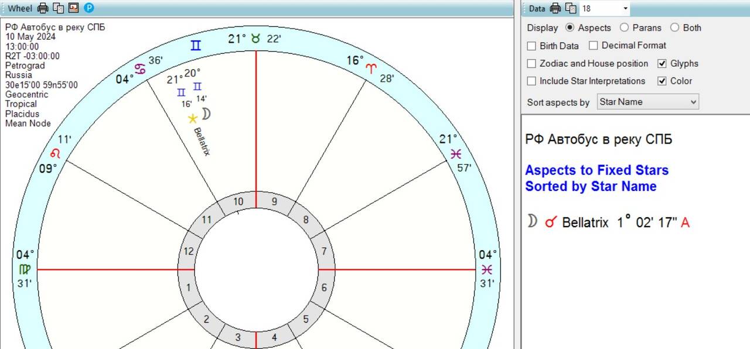Click the house 1 segment
This screenshot has height=349, width=750.
188,288
